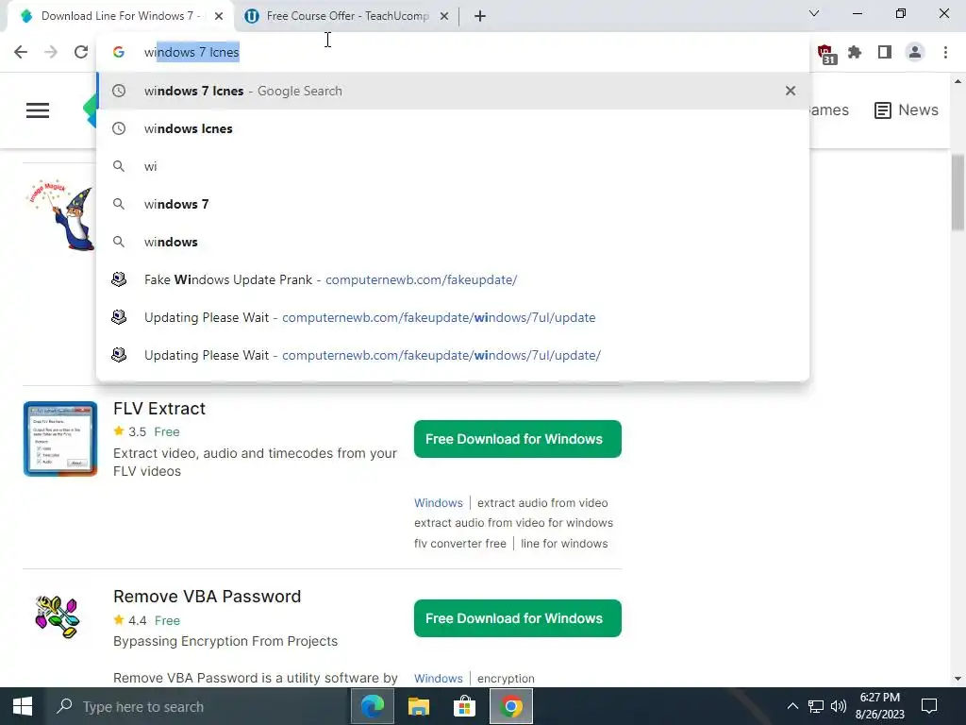Open the red extension icon showing 31
Viewport: 966px width, 725px height.
click(x=826, y=54)
